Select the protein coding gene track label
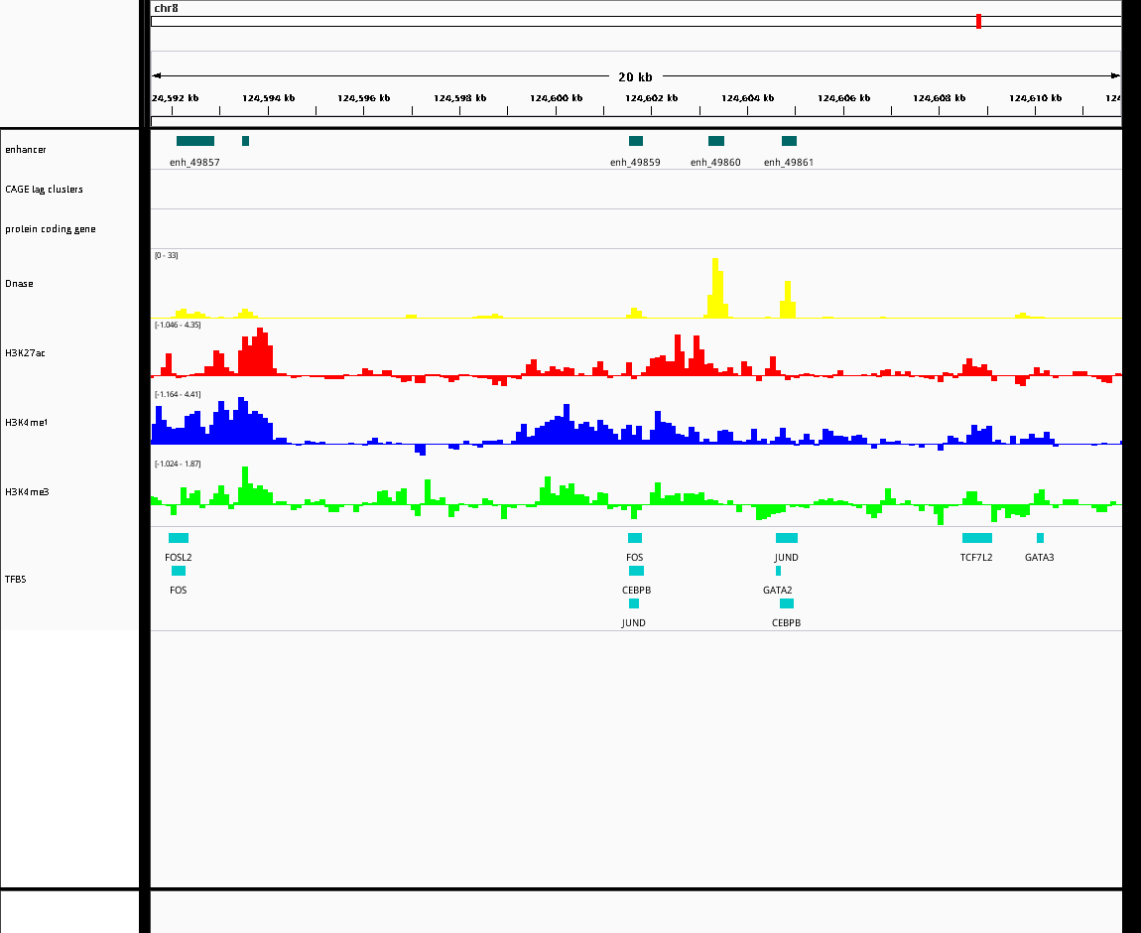The image size is (1141, 933). pyautogui.click(x=51, y=228)
